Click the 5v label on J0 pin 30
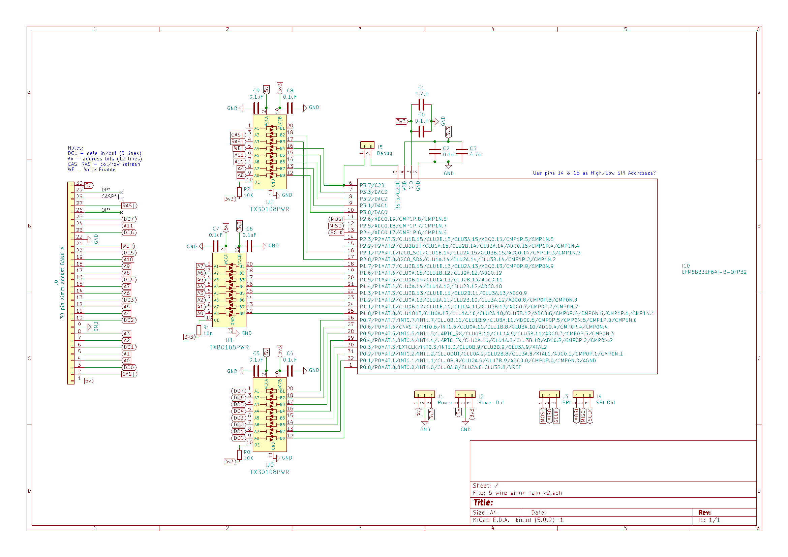Screen dimensions: 788x557 point(89,185)
